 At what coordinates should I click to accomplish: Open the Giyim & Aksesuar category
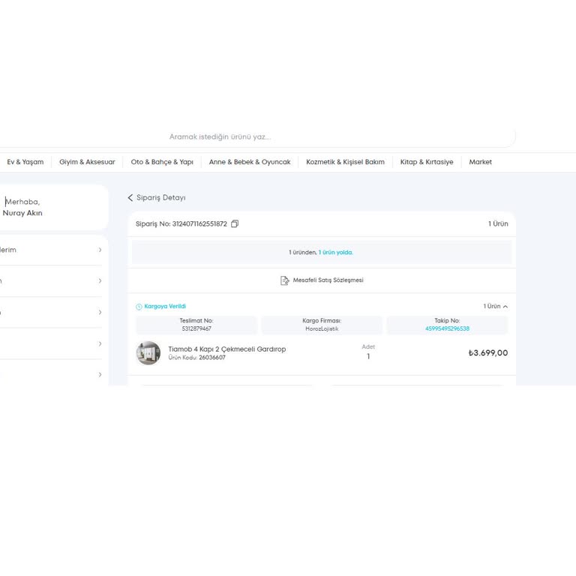(x=87, y=162)
